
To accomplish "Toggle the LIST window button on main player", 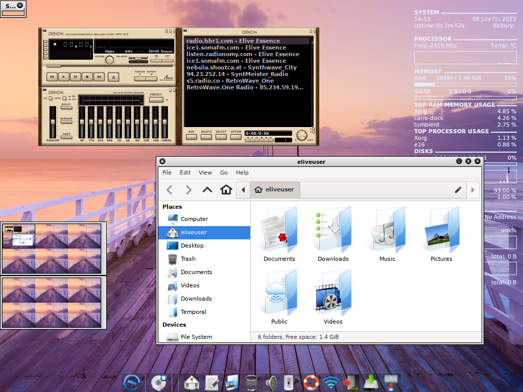I will coord(168,61).
